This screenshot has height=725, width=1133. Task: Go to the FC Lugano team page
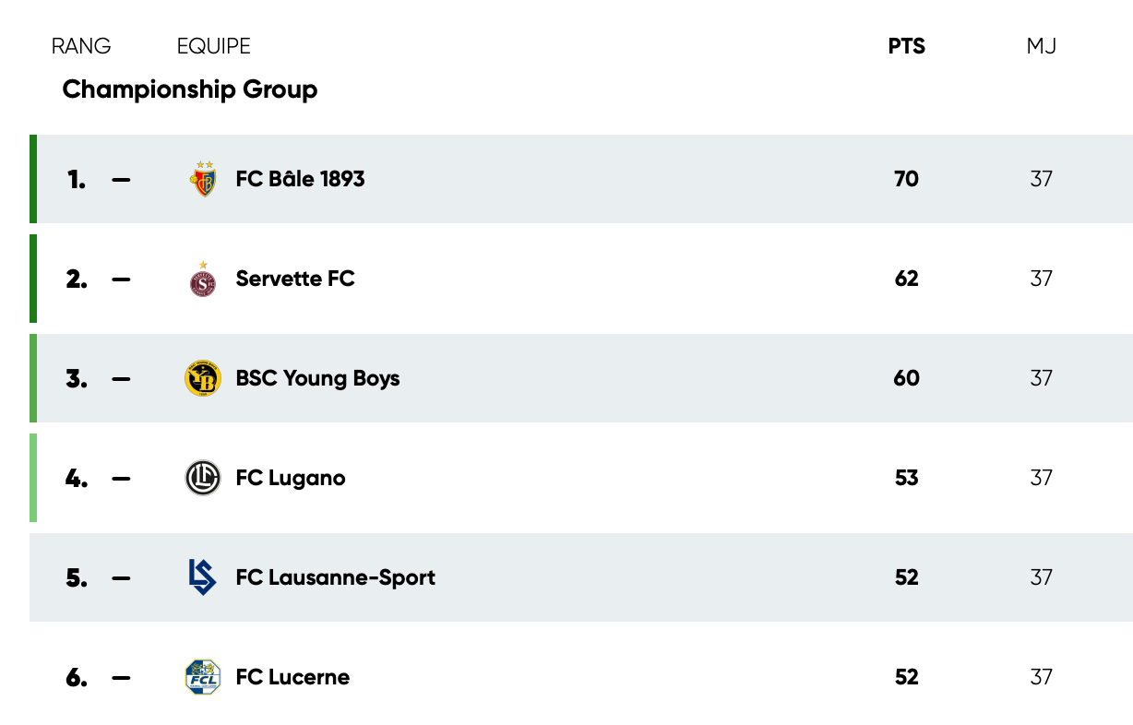[x=291, y=478]
